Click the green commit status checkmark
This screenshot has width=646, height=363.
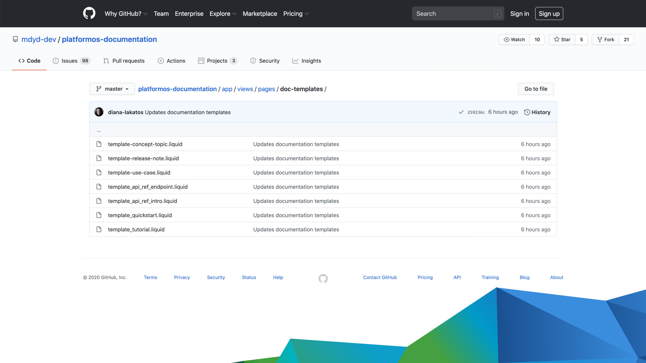[x=461, y=112]
